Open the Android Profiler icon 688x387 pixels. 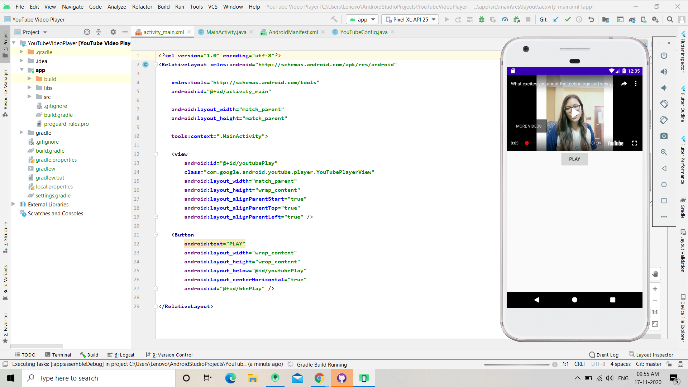point(505,19)
